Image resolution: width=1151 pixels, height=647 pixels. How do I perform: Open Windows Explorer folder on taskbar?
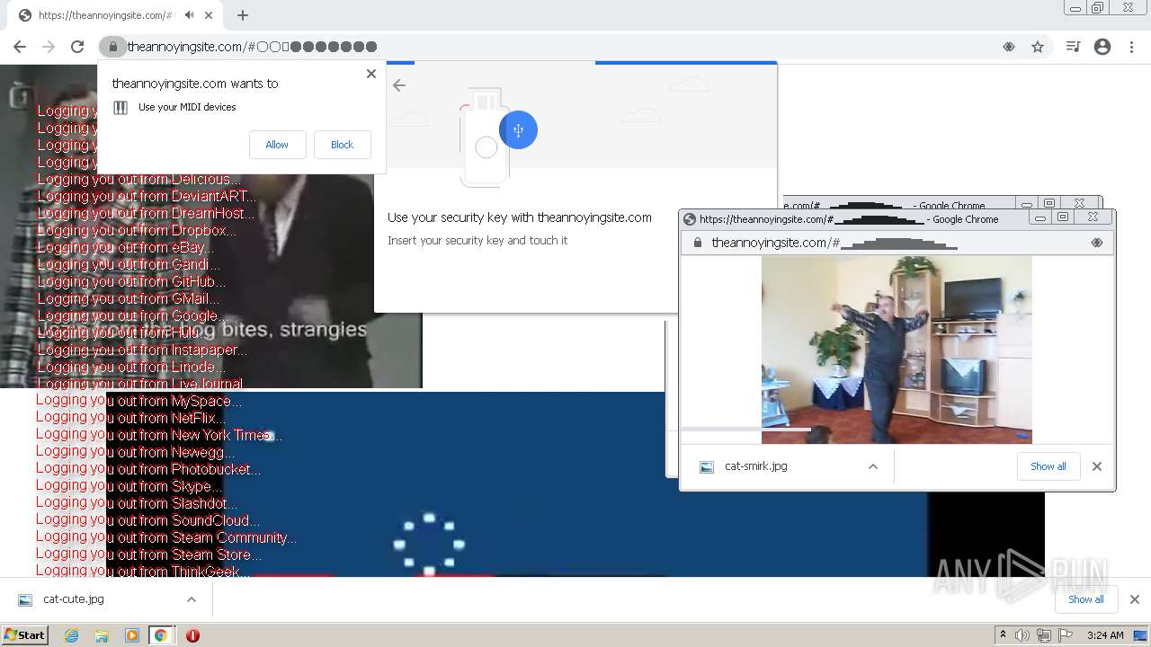pos(102,635)
